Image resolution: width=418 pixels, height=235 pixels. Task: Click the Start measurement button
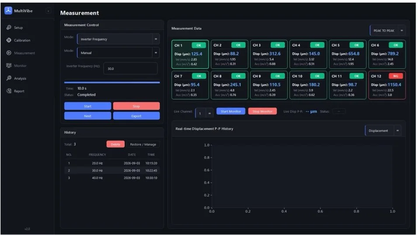88,106
